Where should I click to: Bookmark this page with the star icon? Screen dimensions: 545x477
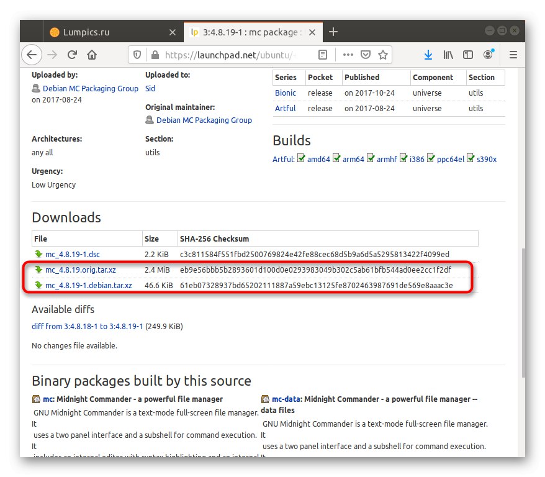[x=383, y=55]
